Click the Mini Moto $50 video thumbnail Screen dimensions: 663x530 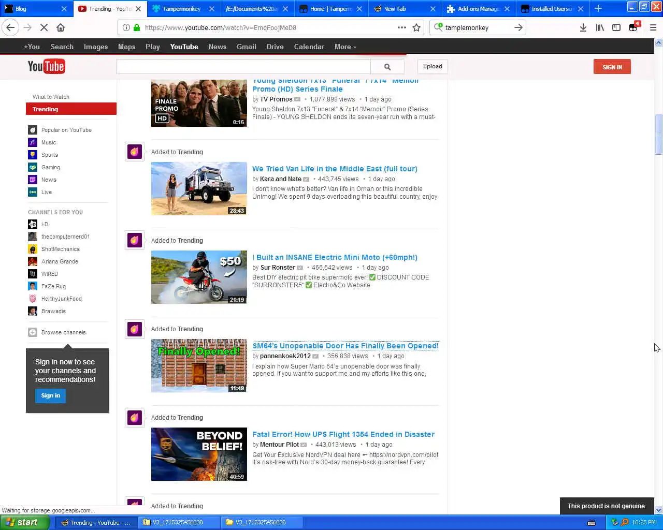click(199, 277)
